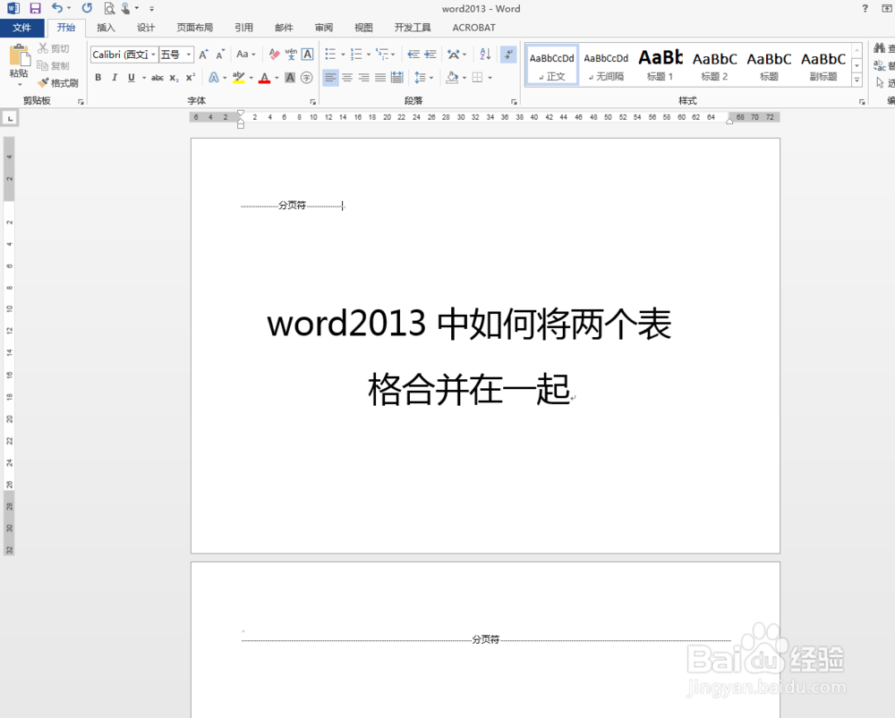Apply red font color
Image resolution: width=895 pixels, height=718 pixels.
coord(264,78)
